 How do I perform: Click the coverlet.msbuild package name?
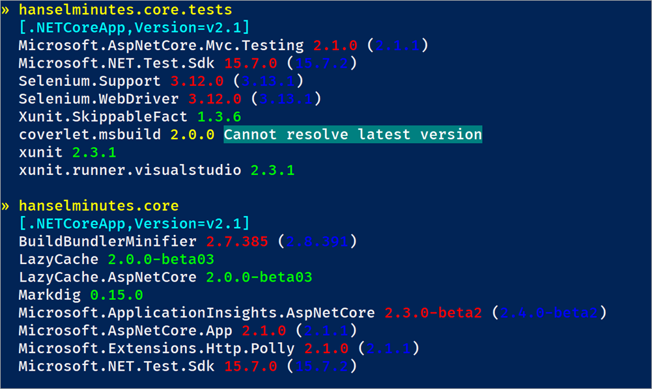point(90,135)
